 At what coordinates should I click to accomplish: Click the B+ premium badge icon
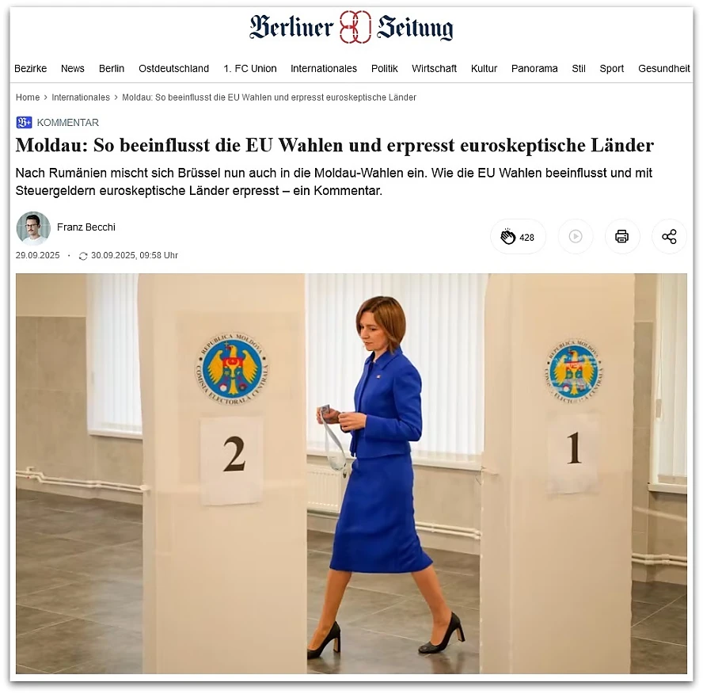coord(24,123)
